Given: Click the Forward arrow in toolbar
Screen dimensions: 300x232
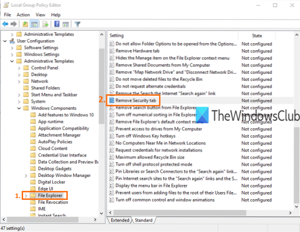Looking at the screenshot, I should tap(14, 24).
